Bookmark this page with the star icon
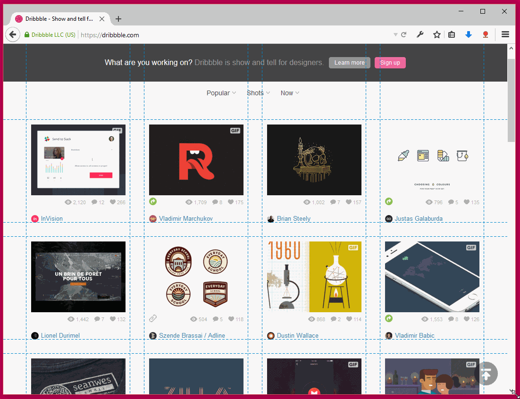 click(437, 34)
